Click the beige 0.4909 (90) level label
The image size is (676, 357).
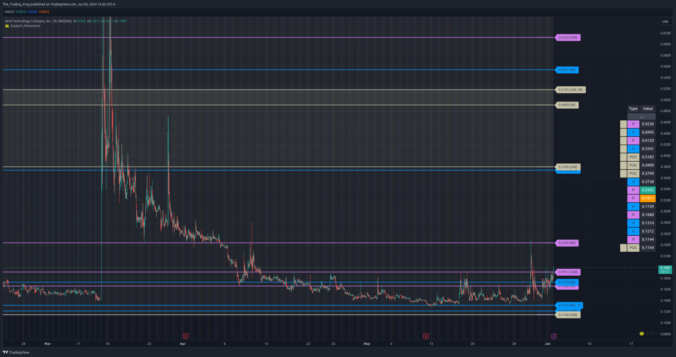point(567,105)
